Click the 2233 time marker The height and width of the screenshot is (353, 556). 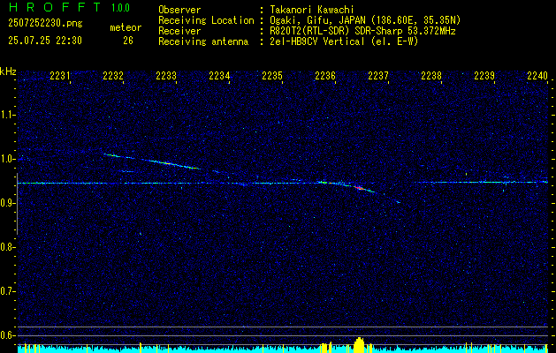[166, 76]
